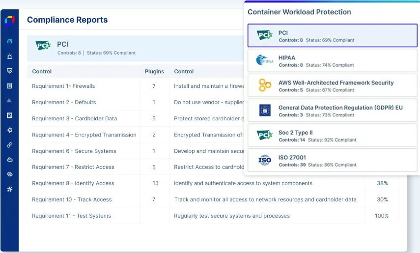The width and height of the screenshot is (420, 253).
Task: Open Requirement 8 - Identify Access row
Action: (213, 183)
